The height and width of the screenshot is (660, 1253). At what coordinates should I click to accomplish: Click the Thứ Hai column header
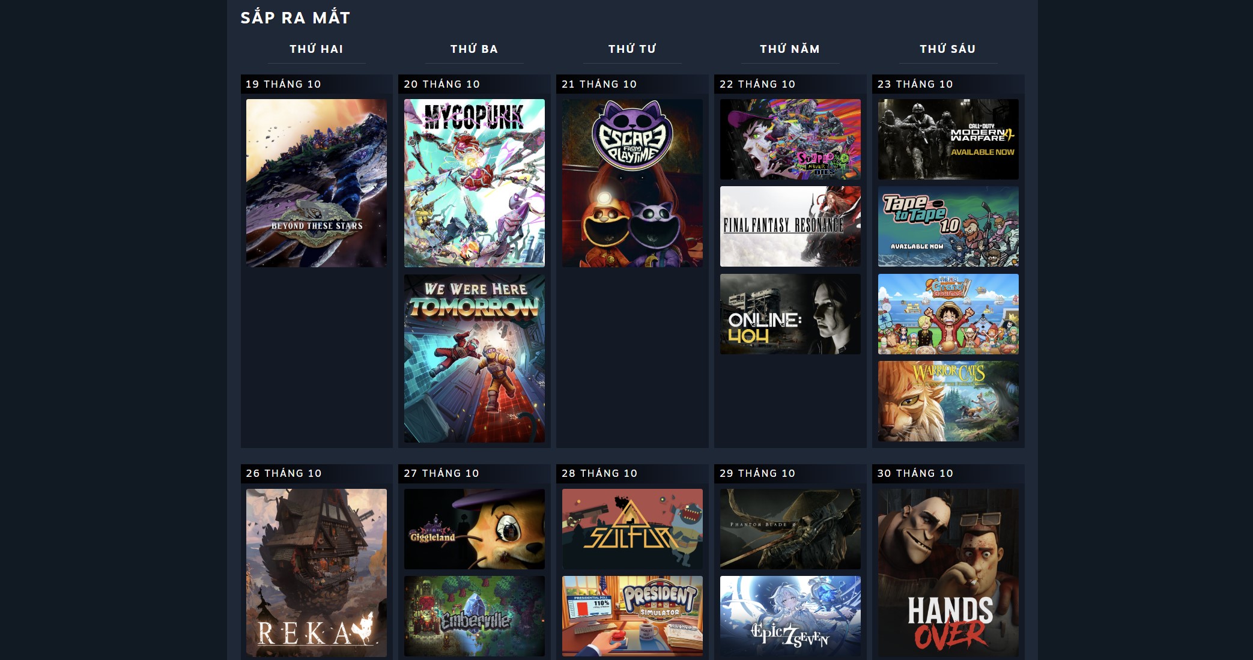point(317,49)
